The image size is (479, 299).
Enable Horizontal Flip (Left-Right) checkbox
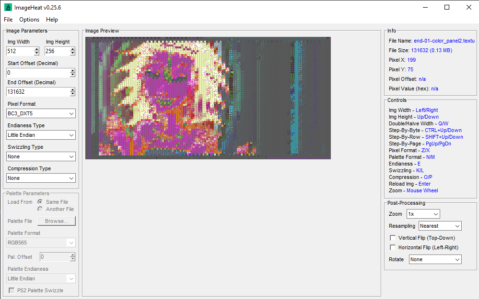[x=393, y=247]
